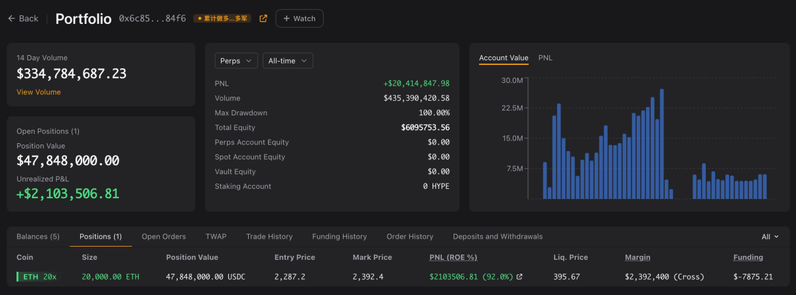Go to Deposits and Withdrawals tab
The width and height of the screenshot is (796, 295).
(x=497, y=237)
